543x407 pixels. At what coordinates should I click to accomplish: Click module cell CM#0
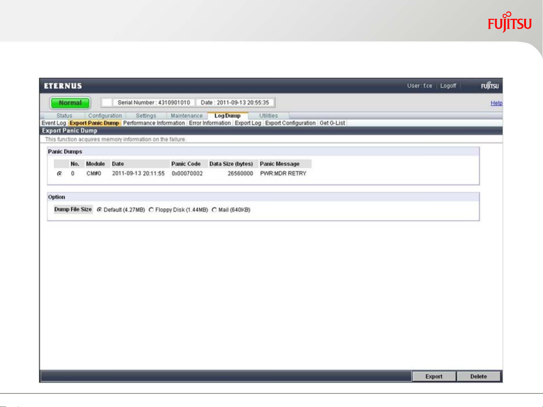pos(94,174)
